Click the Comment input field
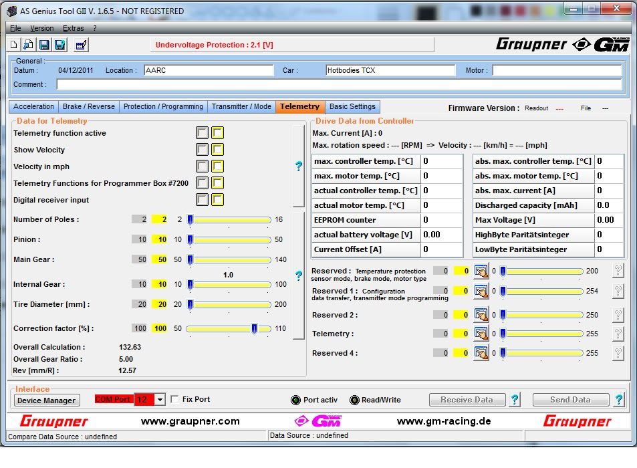637x468 pixels. 339,84
